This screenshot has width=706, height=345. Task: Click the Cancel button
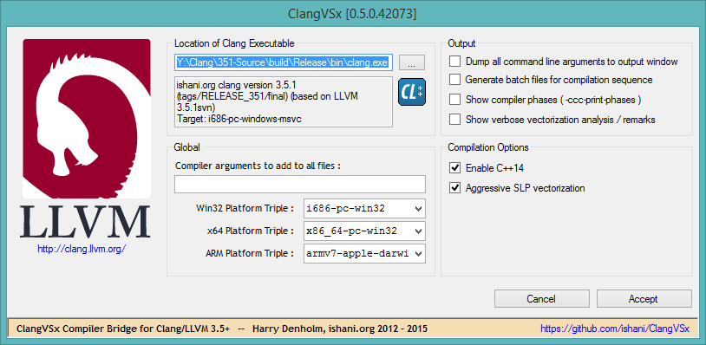coord(542,299)
